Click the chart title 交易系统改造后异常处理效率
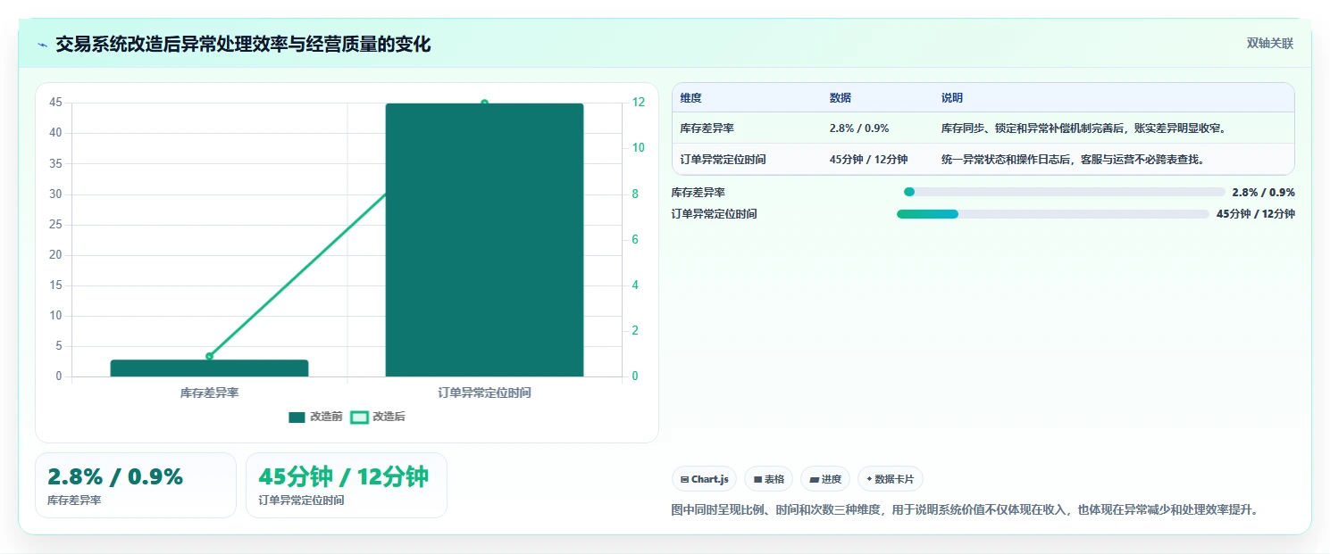1330x554 pixels. click(243, 44)
